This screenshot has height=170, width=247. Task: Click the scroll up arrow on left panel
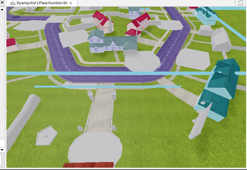click(2, 10)
